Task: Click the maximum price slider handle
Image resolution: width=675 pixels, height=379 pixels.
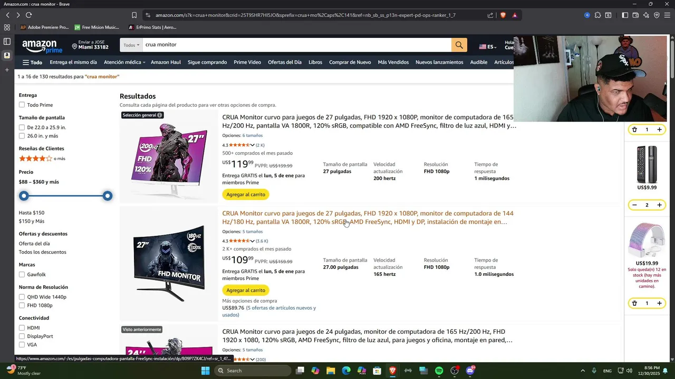Action: click(108, 196)
